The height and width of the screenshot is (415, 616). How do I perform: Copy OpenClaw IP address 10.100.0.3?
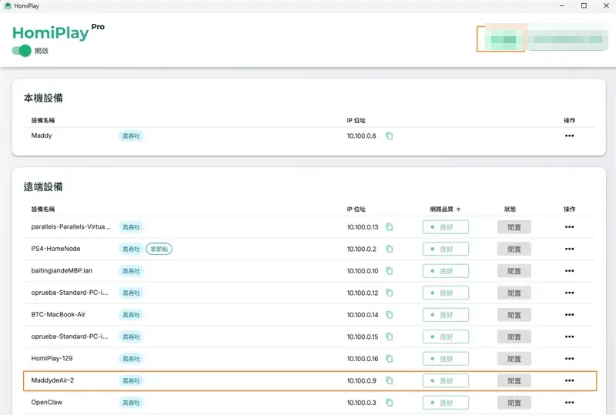point(389,403)
